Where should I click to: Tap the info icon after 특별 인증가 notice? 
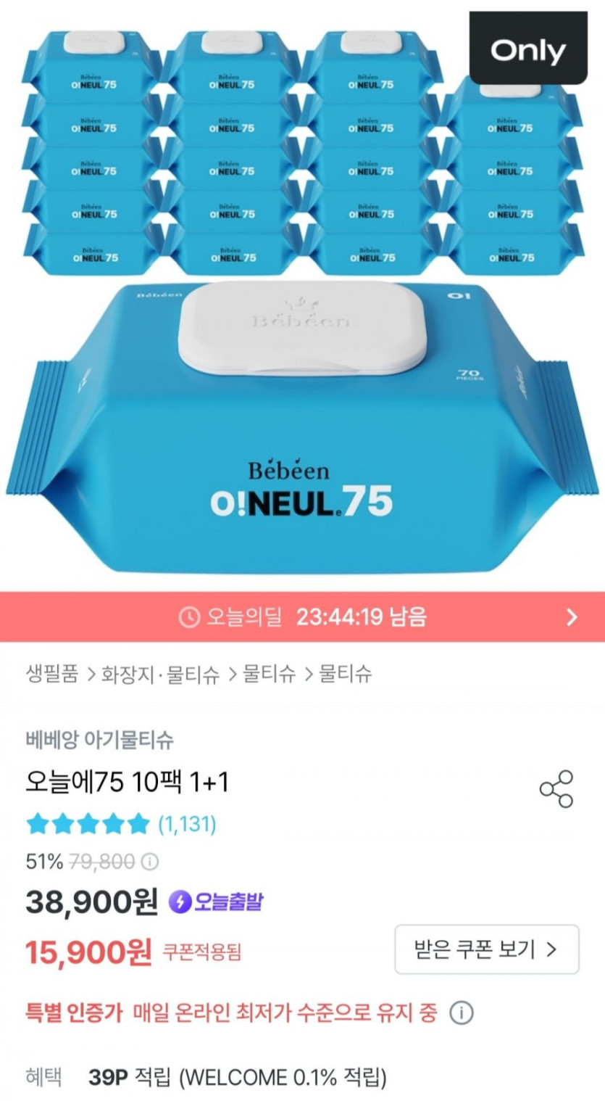(x=461, y=1013)
